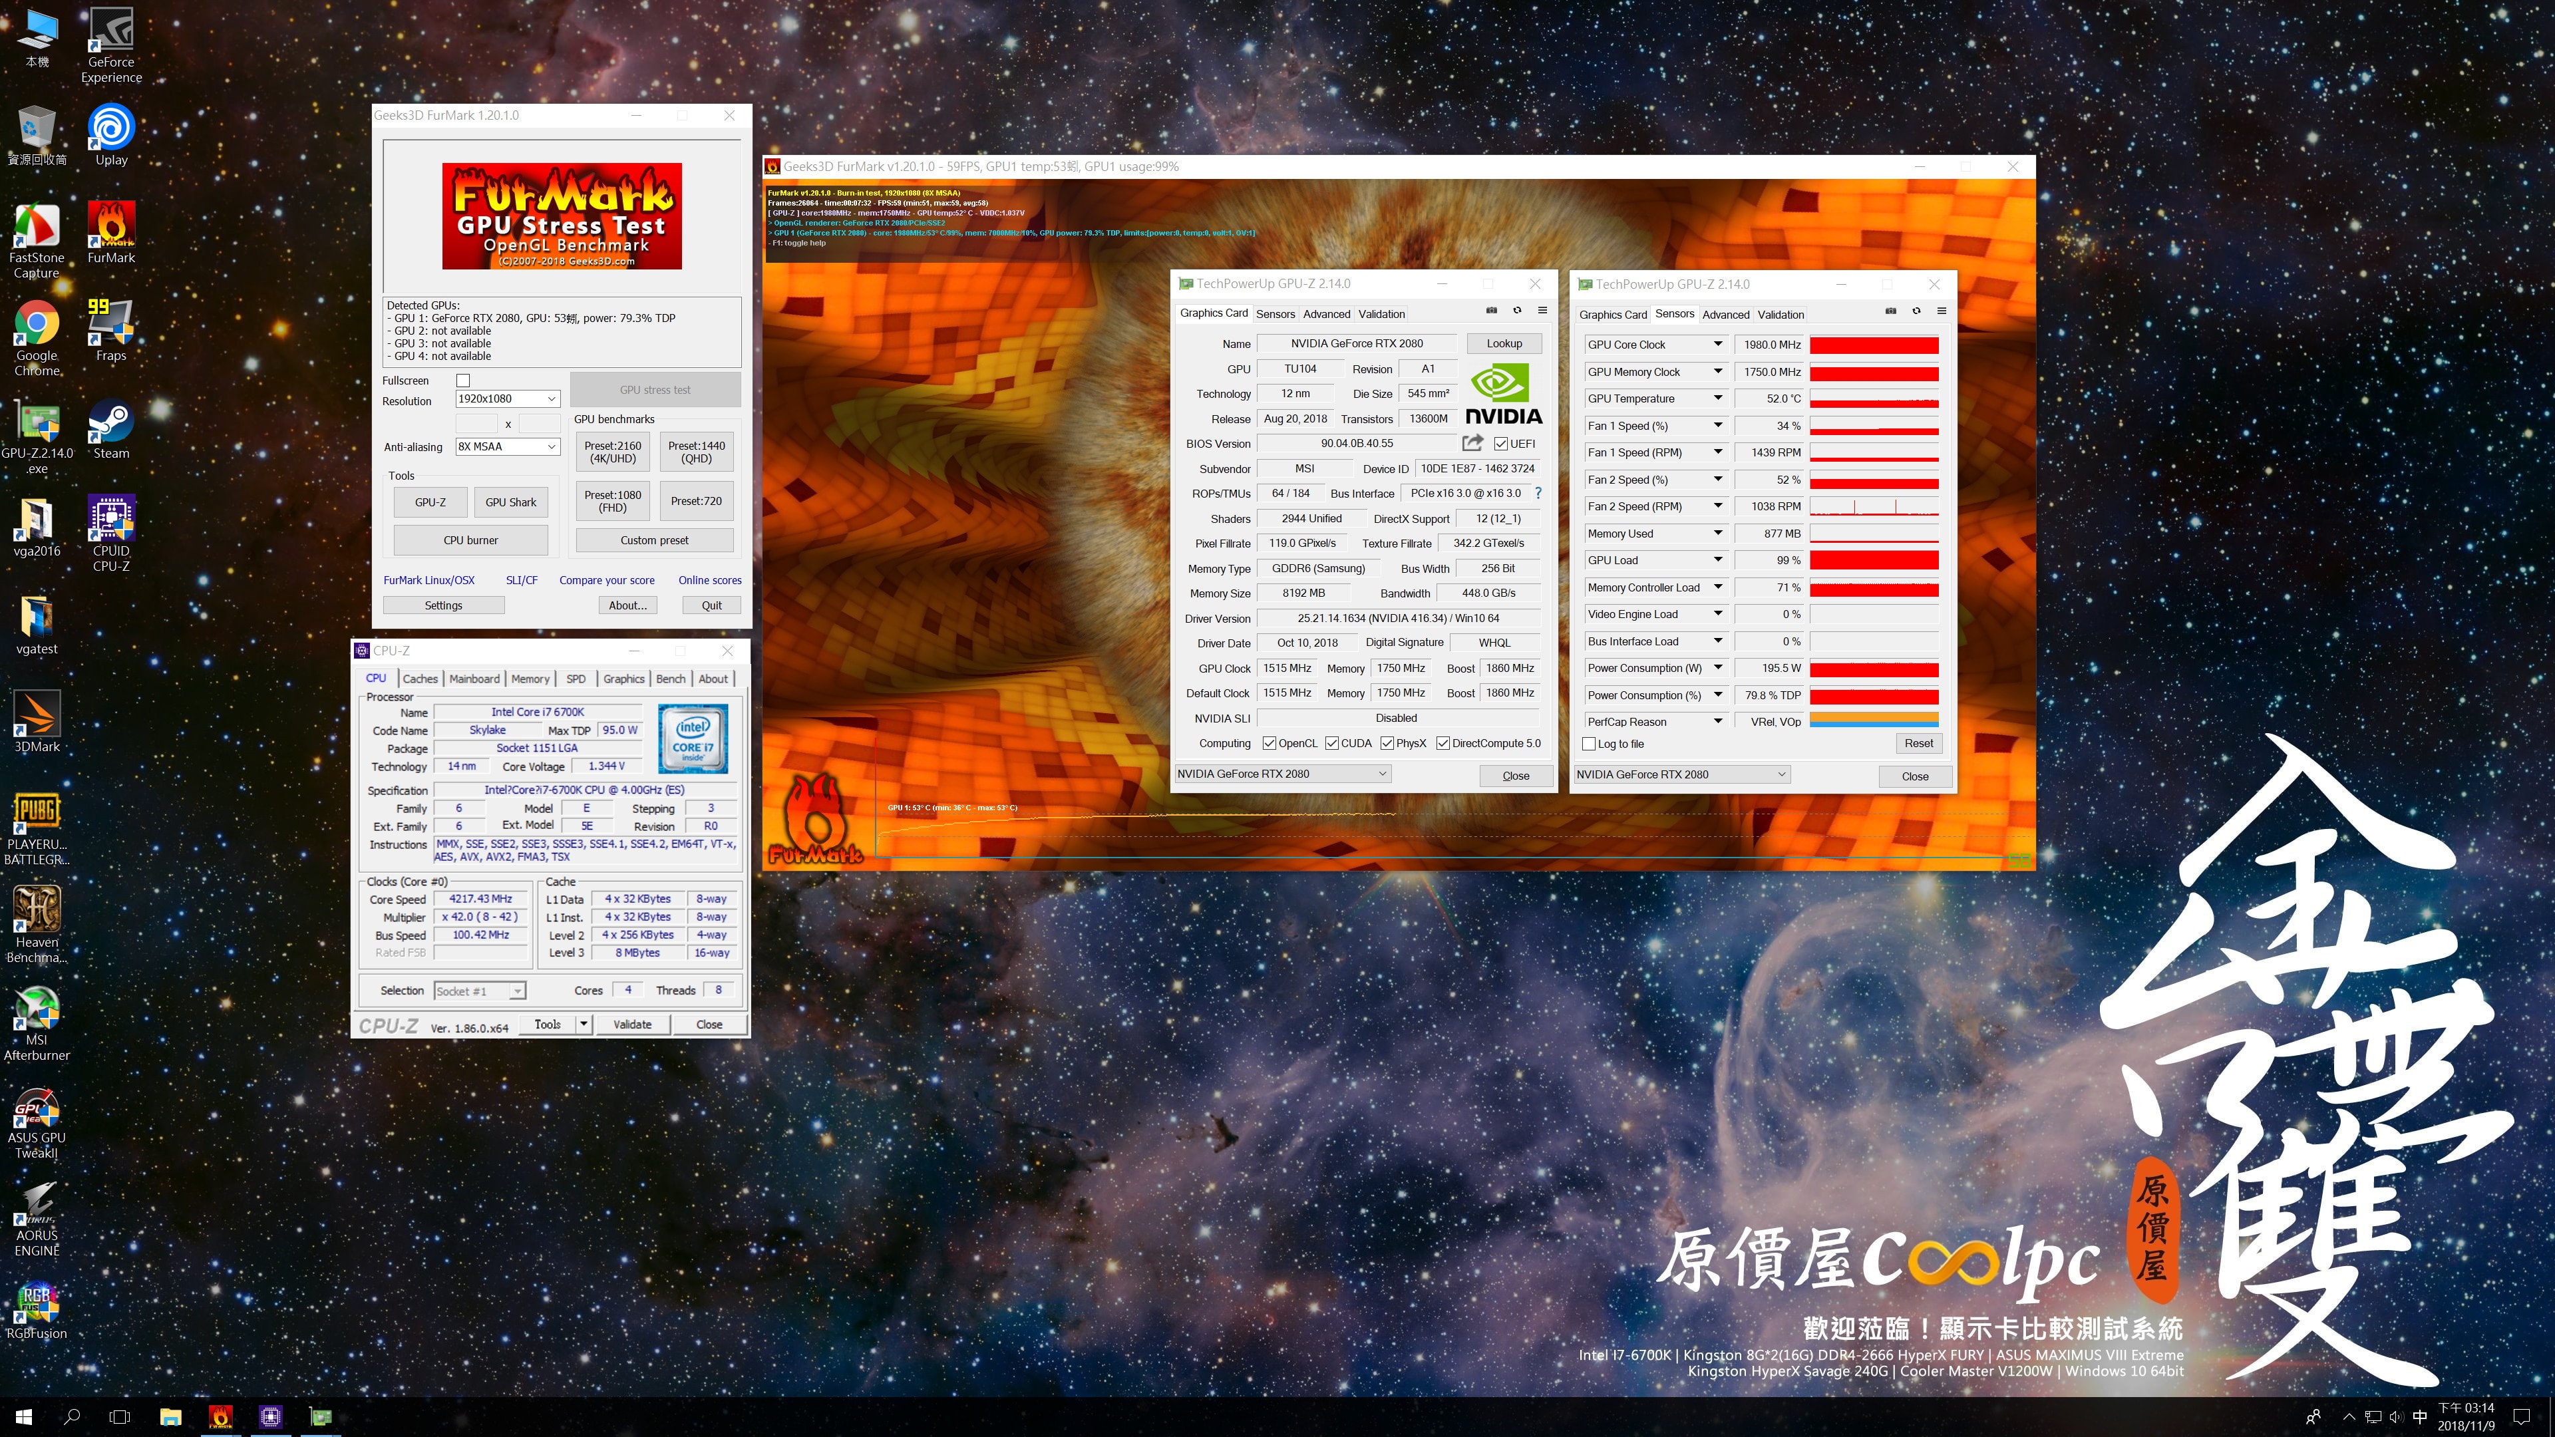
Task: Toggle CUDA checkbox in GPU-Z
Action: click(x=1332, y=743)
